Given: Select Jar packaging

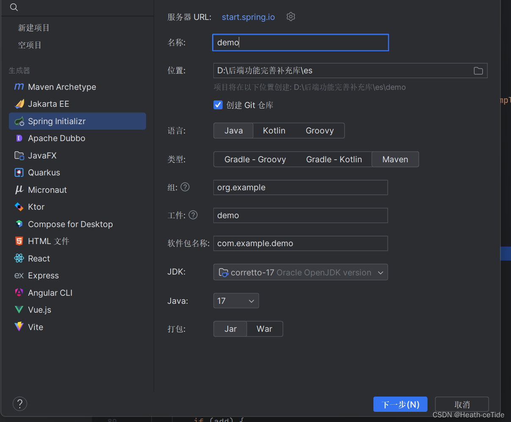Looking at the screenshot, I should coord(230,329).
